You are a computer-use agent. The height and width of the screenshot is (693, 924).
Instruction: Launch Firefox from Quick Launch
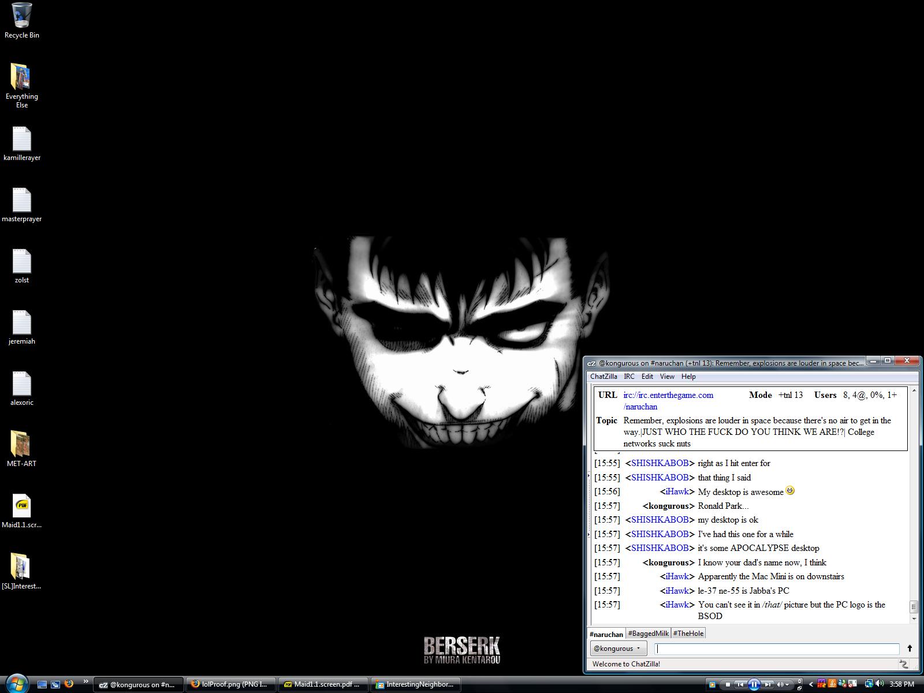click(x=69, y=684)
